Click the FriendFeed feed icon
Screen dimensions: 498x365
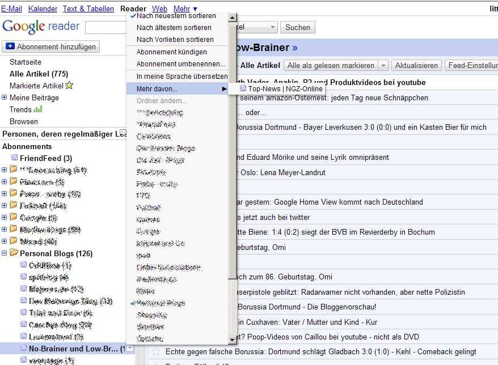(14, 158)
